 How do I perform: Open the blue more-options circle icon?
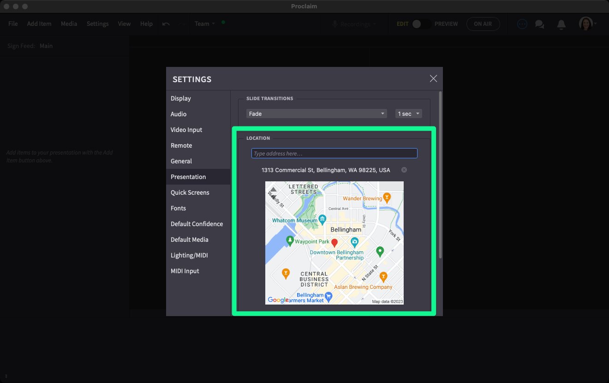click(522, 24)
